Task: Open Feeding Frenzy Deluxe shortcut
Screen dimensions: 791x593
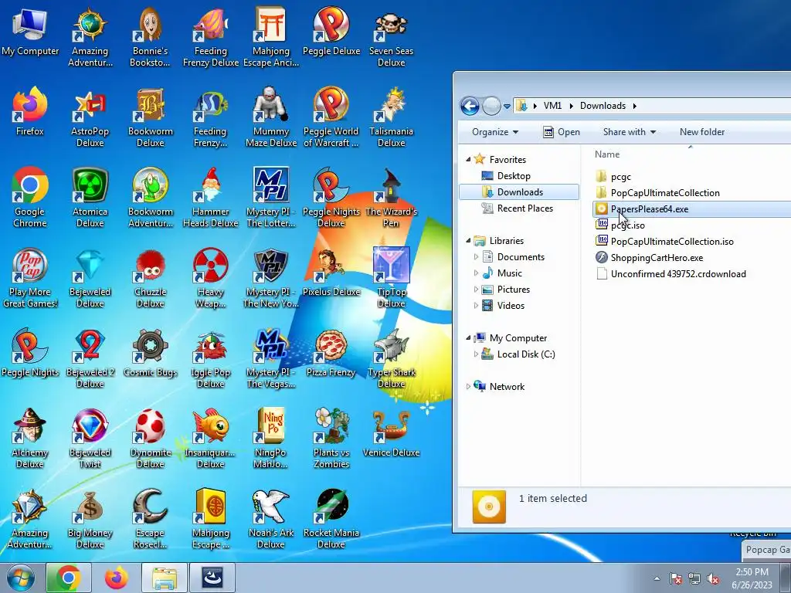Action: point(211,36)
